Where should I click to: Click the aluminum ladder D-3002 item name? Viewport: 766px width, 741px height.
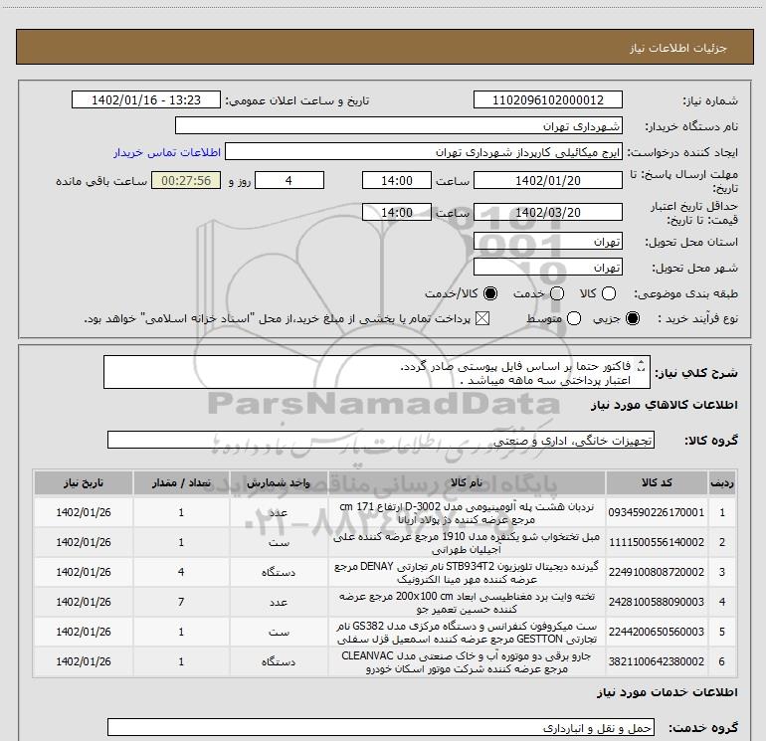point(467,513)
